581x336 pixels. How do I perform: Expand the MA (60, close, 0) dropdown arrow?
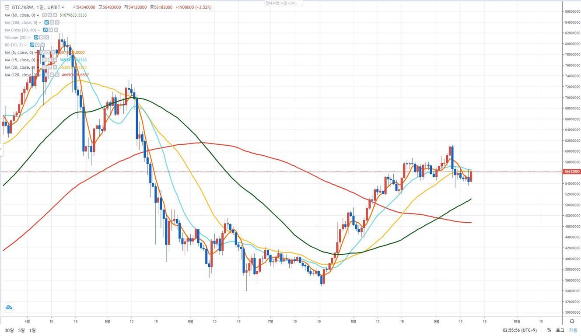[38, 15]
